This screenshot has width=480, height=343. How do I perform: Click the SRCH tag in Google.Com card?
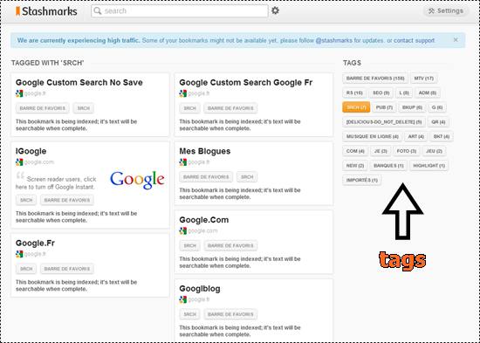189,245
